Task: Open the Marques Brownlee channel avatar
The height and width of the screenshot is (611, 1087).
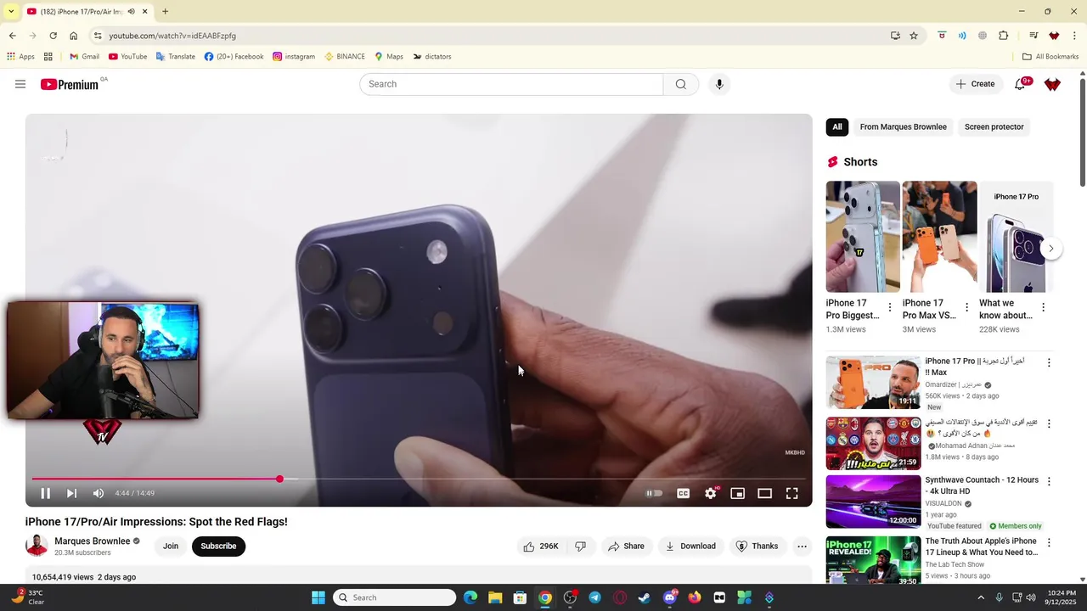Action: pos(37,546)
